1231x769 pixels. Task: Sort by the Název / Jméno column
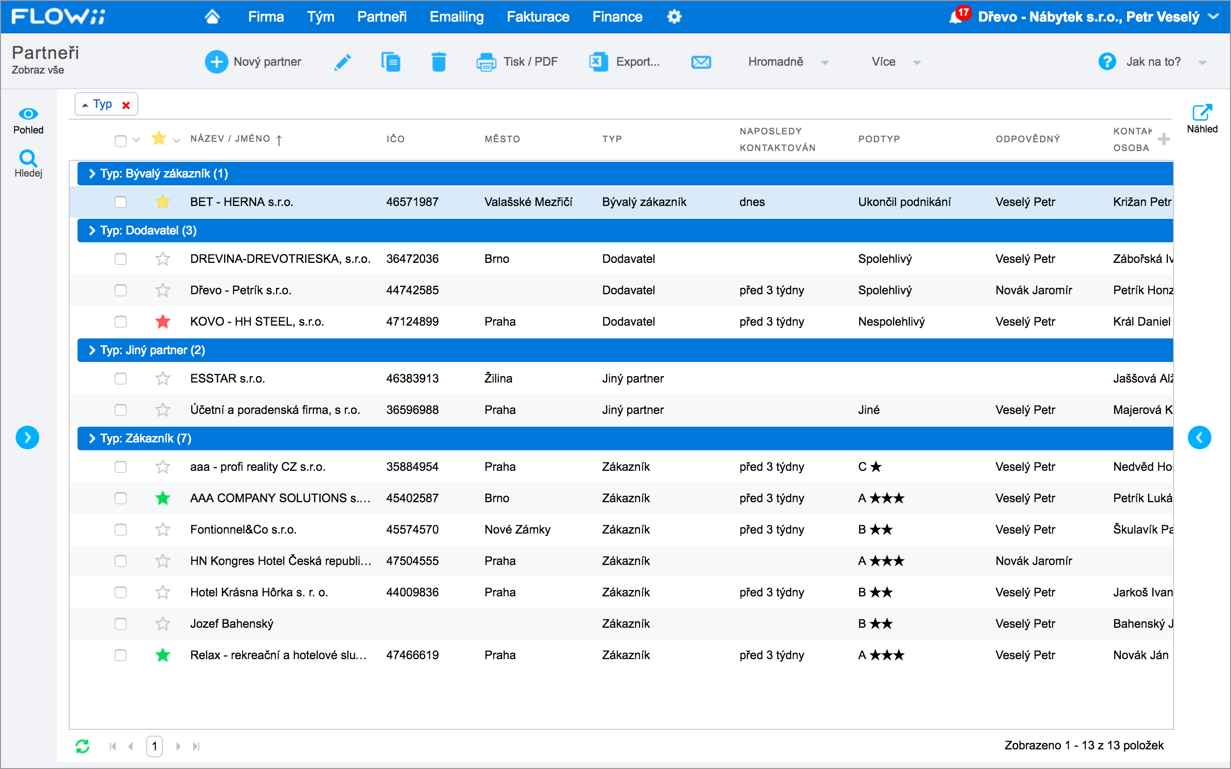coord(230,139)
